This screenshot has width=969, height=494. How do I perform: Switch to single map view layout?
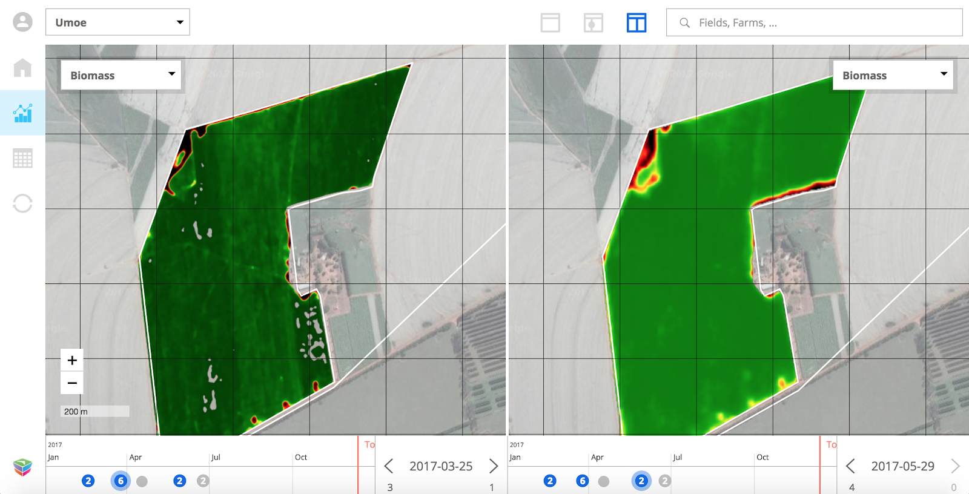tap(550, 23)
